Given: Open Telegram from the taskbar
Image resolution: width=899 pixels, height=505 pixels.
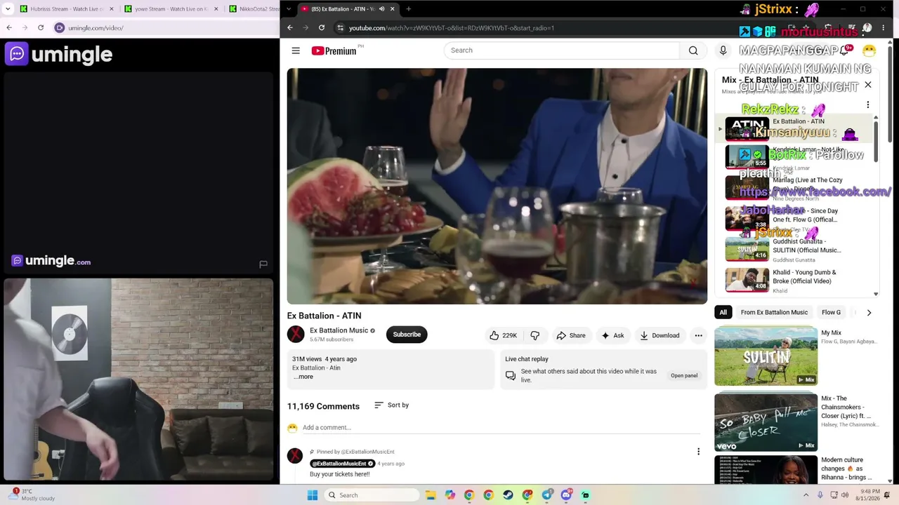Looking at the screenshot, I should [547, 495].
